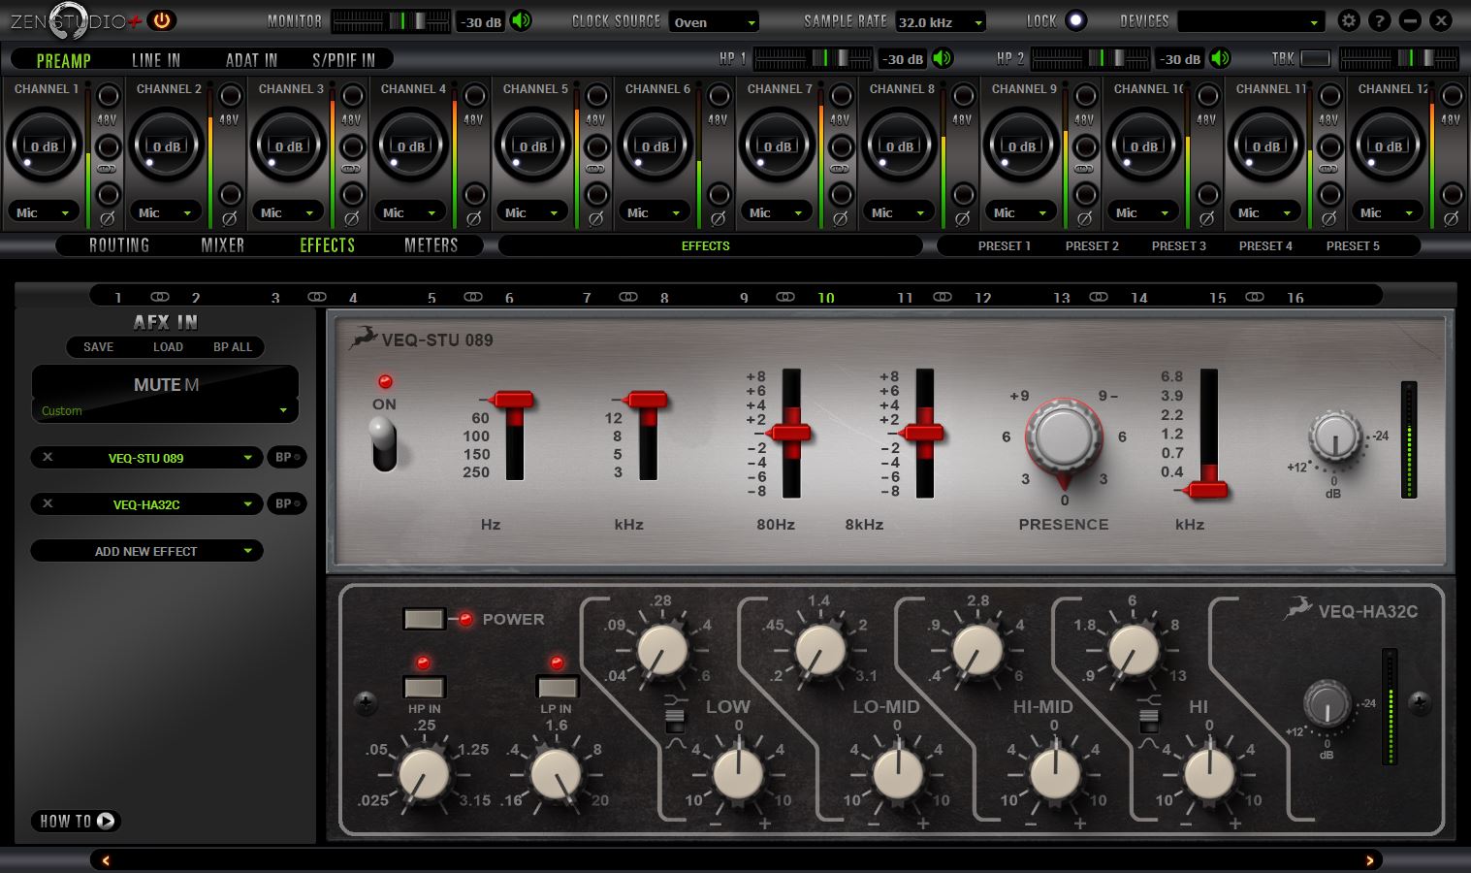The width and height of the screenshot is (1471, 873).
Task: Remove VEQ-STU 089 effect with its X
Action: tap(48, 457)
